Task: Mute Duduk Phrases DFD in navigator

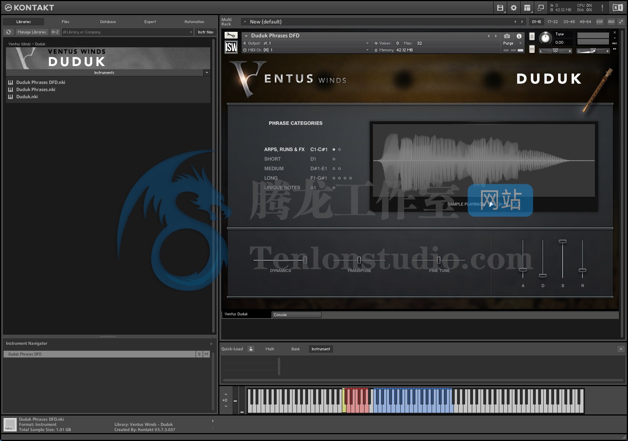Action: point(206,354)
